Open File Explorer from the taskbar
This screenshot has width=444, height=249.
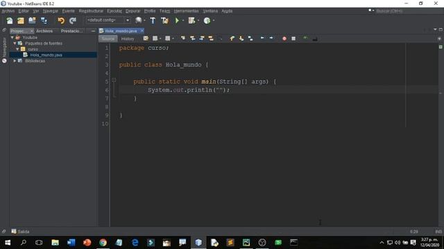point(55,243)
